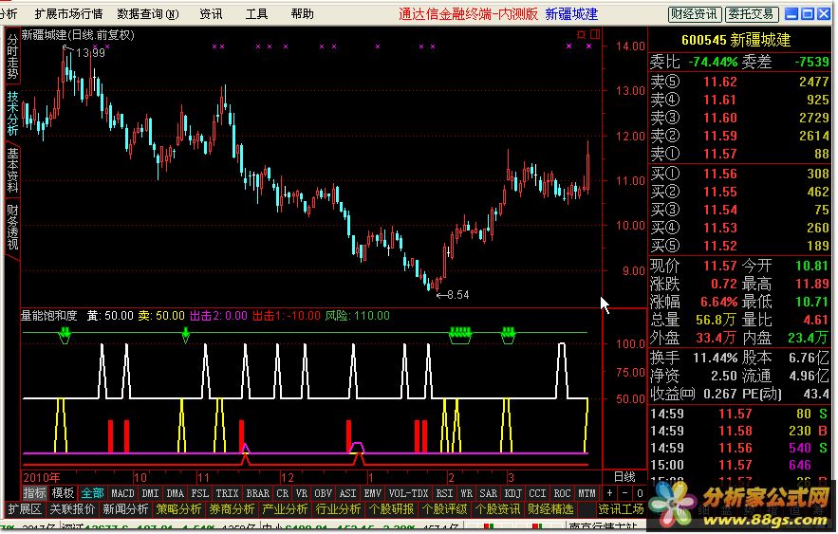Select the VR indicator
This screenshot has width=838, height=534.
pos(302,493)
